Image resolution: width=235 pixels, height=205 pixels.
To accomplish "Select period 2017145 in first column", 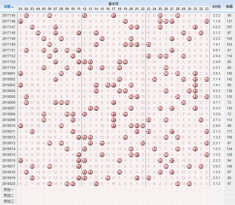I will [x=9, y=15].
